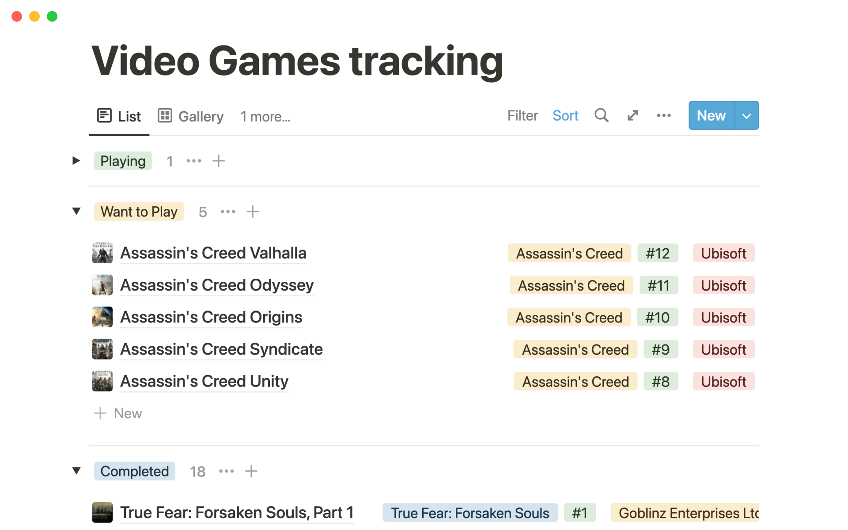Switch to the Gallery tab
The width and height of the screenshot is (848, 530).
(200, 116)
